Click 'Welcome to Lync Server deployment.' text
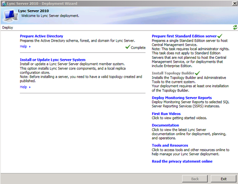Image resolution: width=238 pixels, height=184 pixels. 50,16
